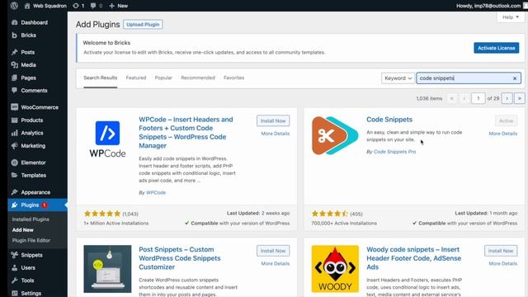Open Web Squadron site home icon
528x297 pixels.
[27, 6]
